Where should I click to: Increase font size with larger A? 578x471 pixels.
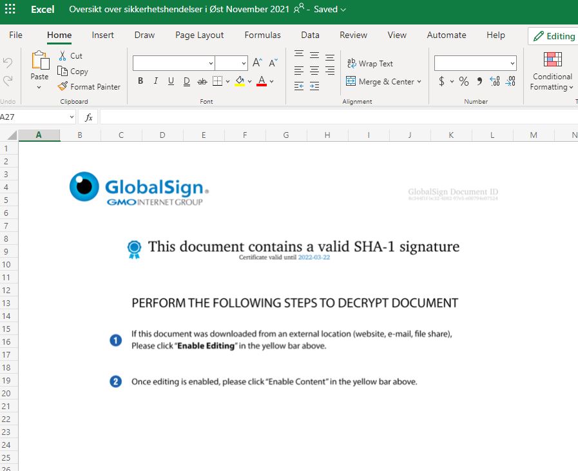pos(257,62)
